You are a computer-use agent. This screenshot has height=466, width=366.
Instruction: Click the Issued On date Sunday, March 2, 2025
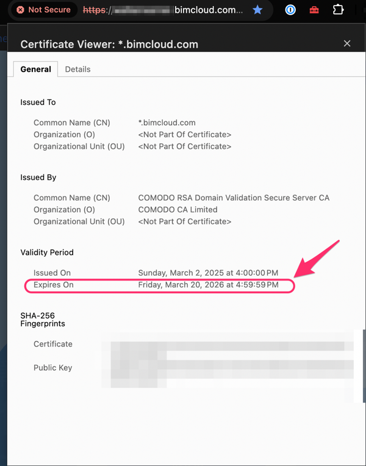point(208,273)
